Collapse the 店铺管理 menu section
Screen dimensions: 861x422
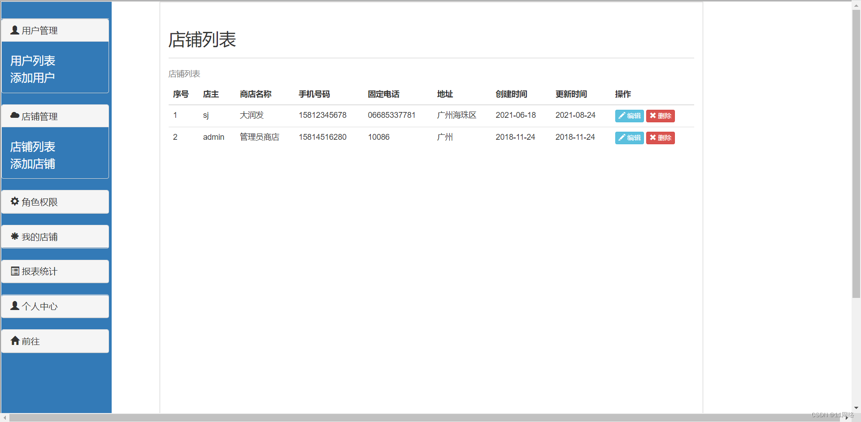tap(55, 116)
